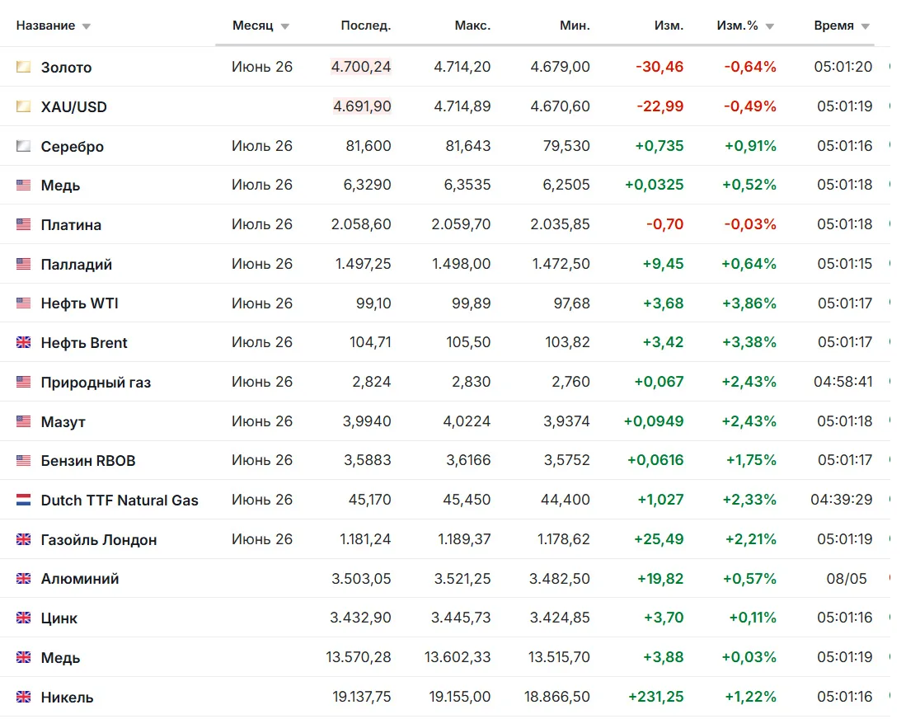The height and width of the screenshot is (719, 906).
Task: Open the Природный газ instrument page
Action: point(96,383)
